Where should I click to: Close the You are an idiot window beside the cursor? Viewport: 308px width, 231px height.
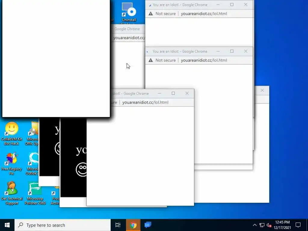(246, 51)
